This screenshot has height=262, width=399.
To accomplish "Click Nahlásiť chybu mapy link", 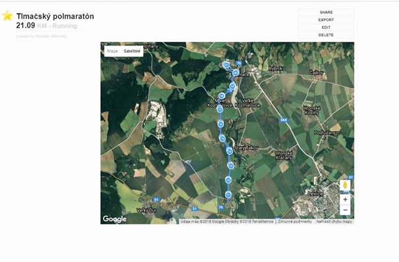I will pyautogui.click(x=334, y=221).
